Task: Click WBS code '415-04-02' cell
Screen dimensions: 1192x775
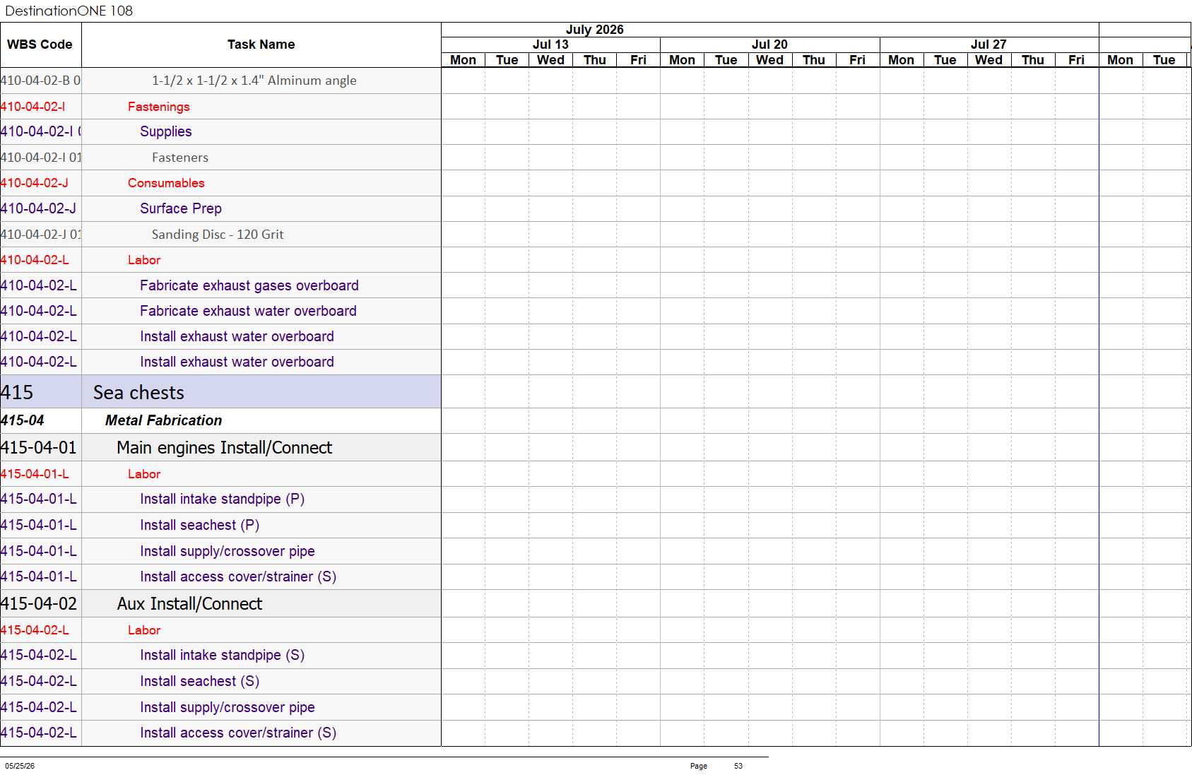Action: point(40,604)
